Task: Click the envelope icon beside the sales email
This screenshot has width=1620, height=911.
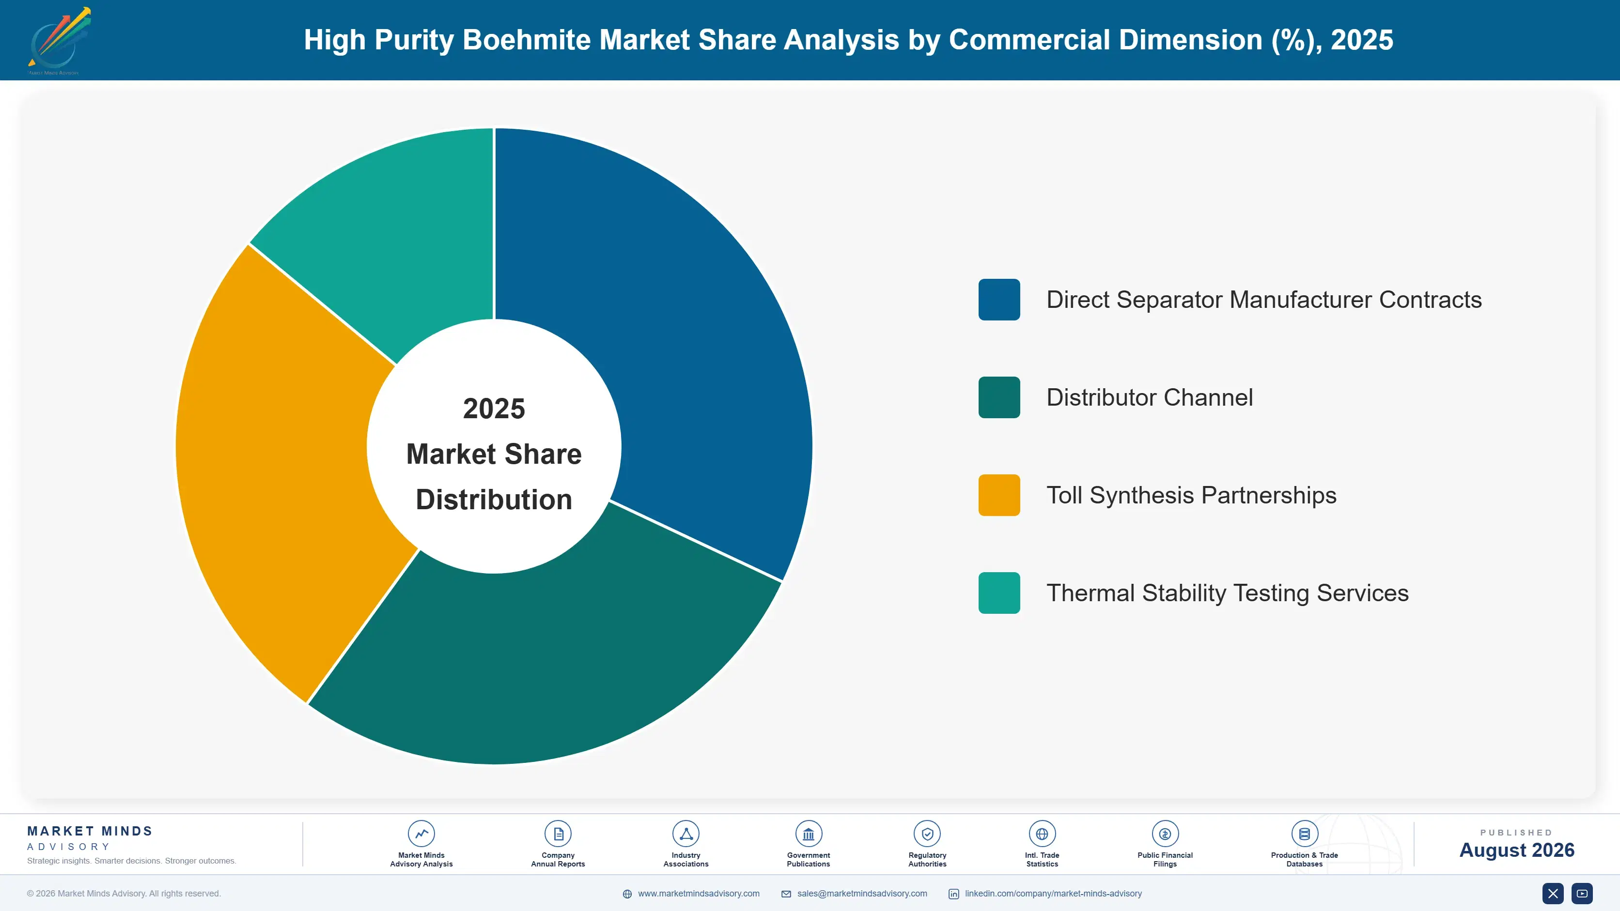Action: click(786, 894)
